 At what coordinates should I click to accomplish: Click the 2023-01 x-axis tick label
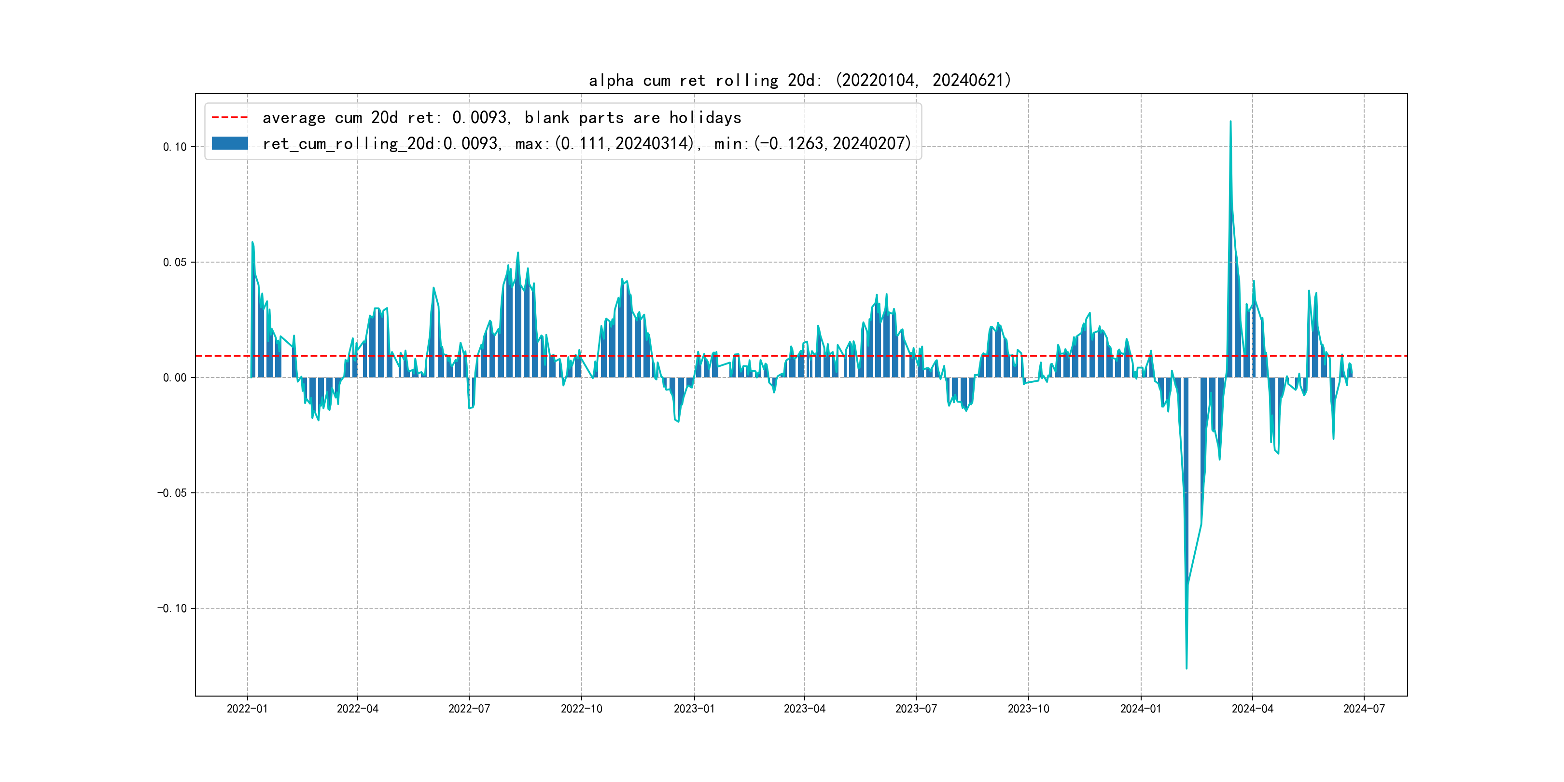click(x=694, y=709)
